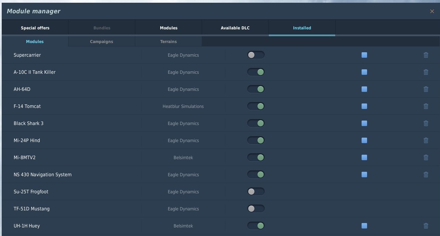Enable the Su-25T Frogfoot switch
440x236 pixels.
click(256, 192)
